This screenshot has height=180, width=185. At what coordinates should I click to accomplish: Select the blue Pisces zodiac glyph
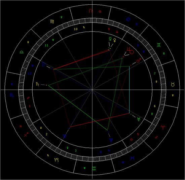132,158
